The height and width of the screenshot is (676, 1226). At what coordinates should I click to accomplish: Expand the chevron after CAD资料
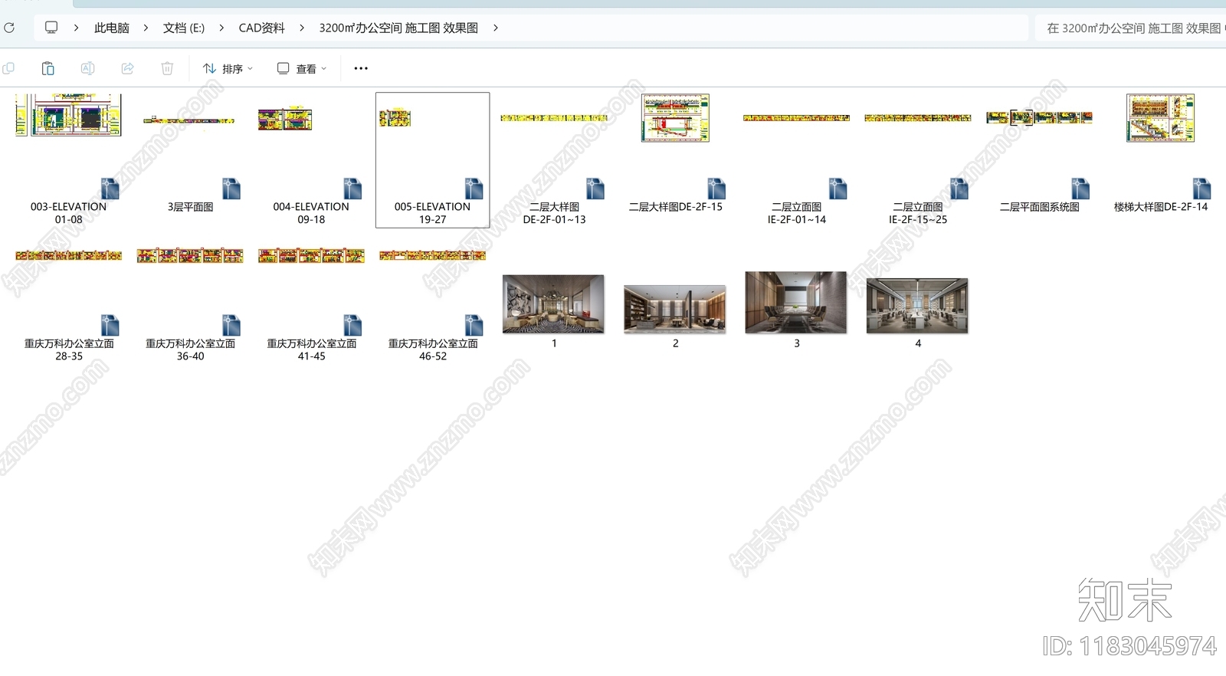pyautogui.click(x=302, y=28)
